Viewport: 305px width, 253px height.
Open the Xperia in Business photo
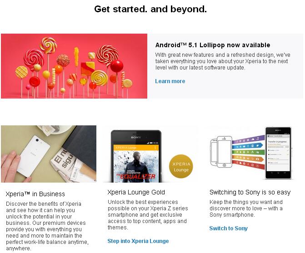(x=49, y=154)
